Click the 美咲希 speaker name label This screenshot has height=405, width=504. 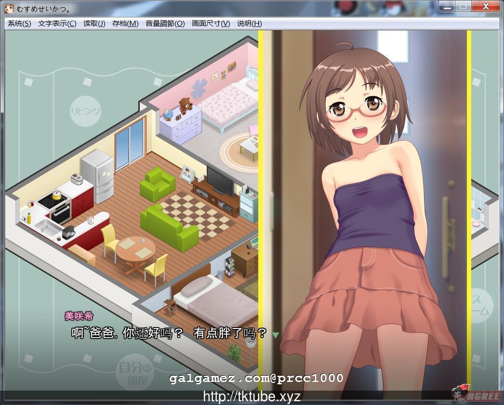click(x=79, y=316)
